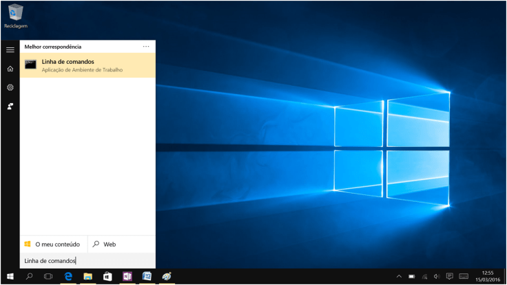The image size is (507, 285).
Task: Open search settings gear icon
Action: (10, 87)
